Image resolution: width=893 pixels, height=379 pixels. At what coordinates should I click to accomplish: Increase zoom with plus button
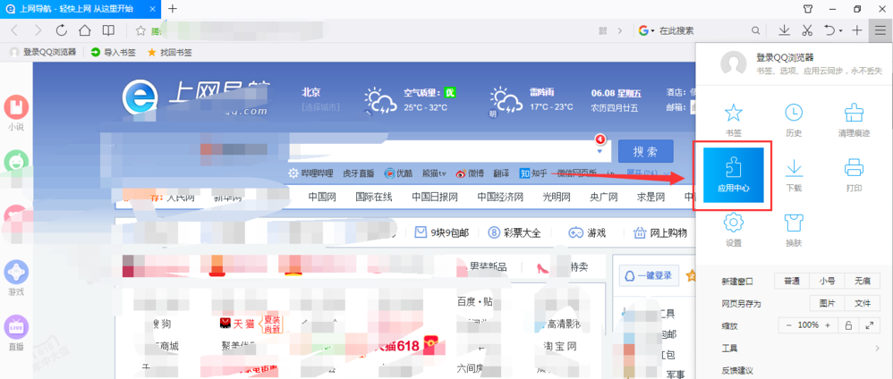point(827,325)
